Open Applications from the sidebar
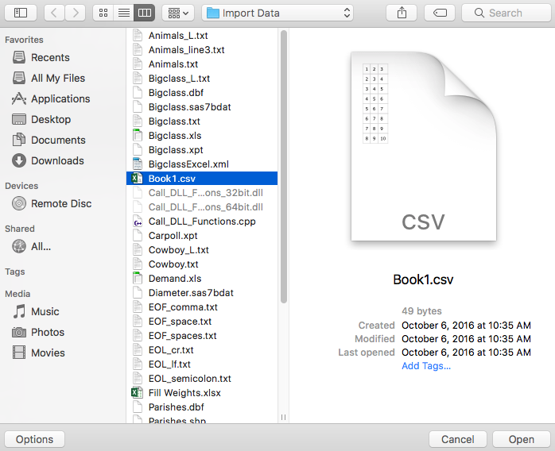 coord(51,98)
